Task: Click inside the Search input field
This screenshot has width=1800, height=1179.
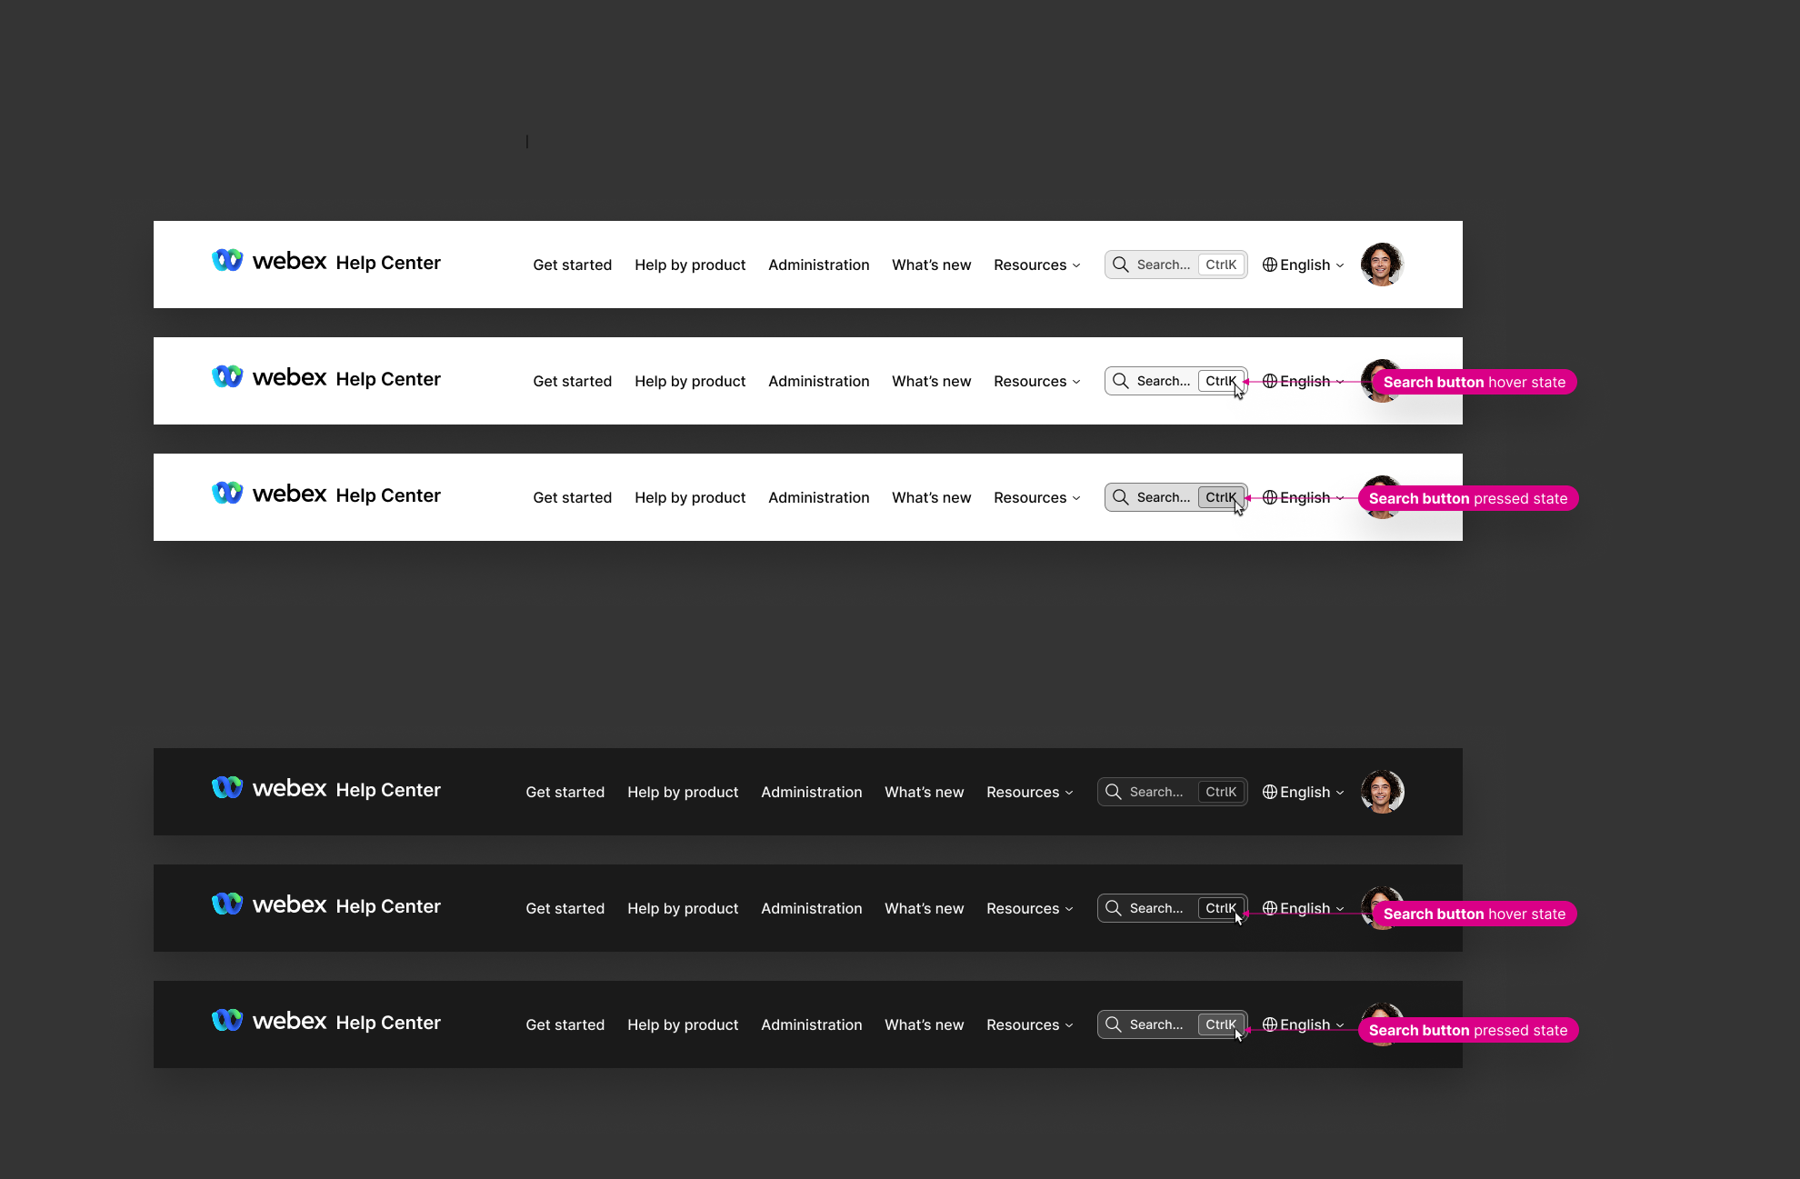Action: pyautogui.click(x=1164, y=264)
